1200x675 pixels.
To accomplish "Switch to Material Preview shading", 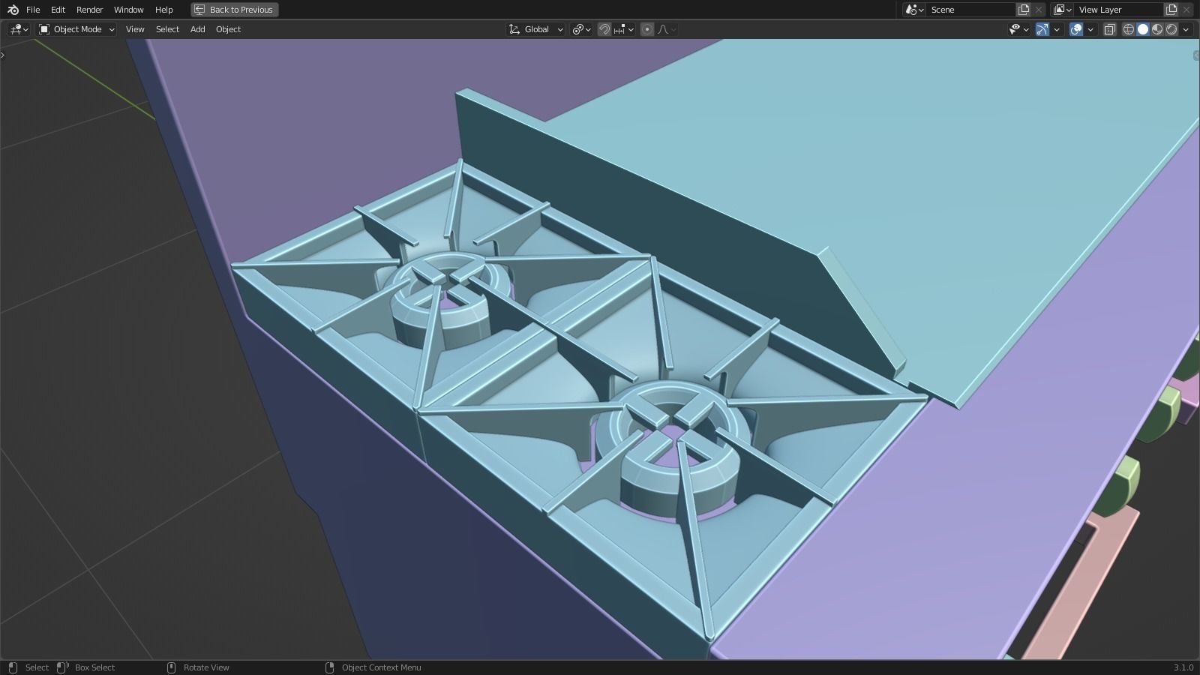I will click(x=1157, y=29).
